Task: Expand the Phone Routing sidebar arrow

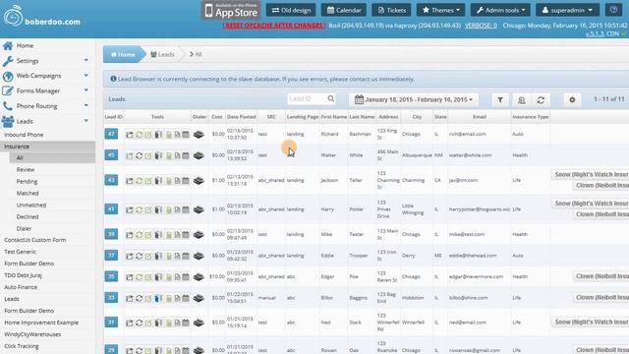Action: click(86, 105)
